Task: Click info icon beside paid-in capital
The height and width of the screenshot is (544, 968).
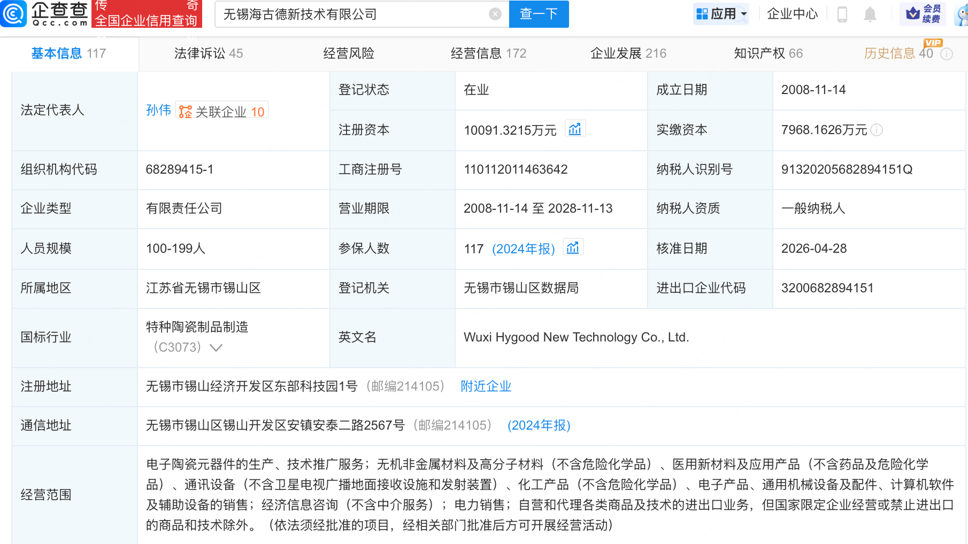Action: [x=877, y=130]
